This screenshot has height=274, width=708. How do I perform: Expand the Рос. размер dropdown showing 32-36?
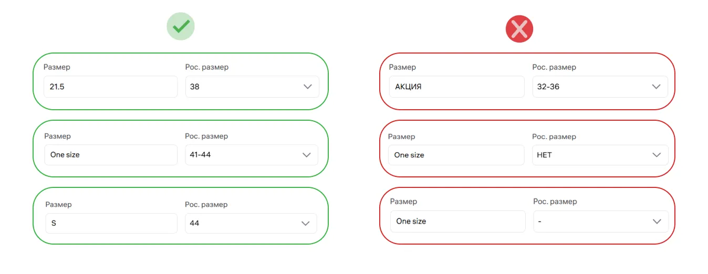click(591, 87)
